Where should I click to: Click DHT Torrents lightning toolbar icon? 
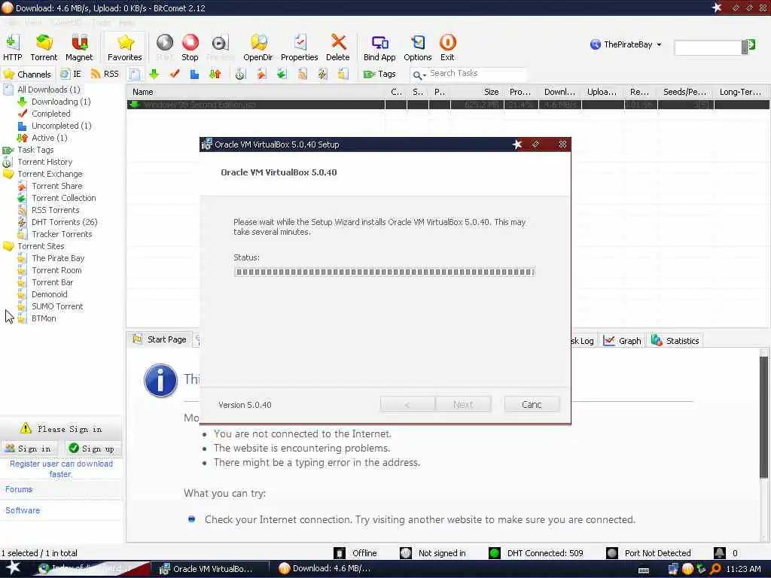322,75
